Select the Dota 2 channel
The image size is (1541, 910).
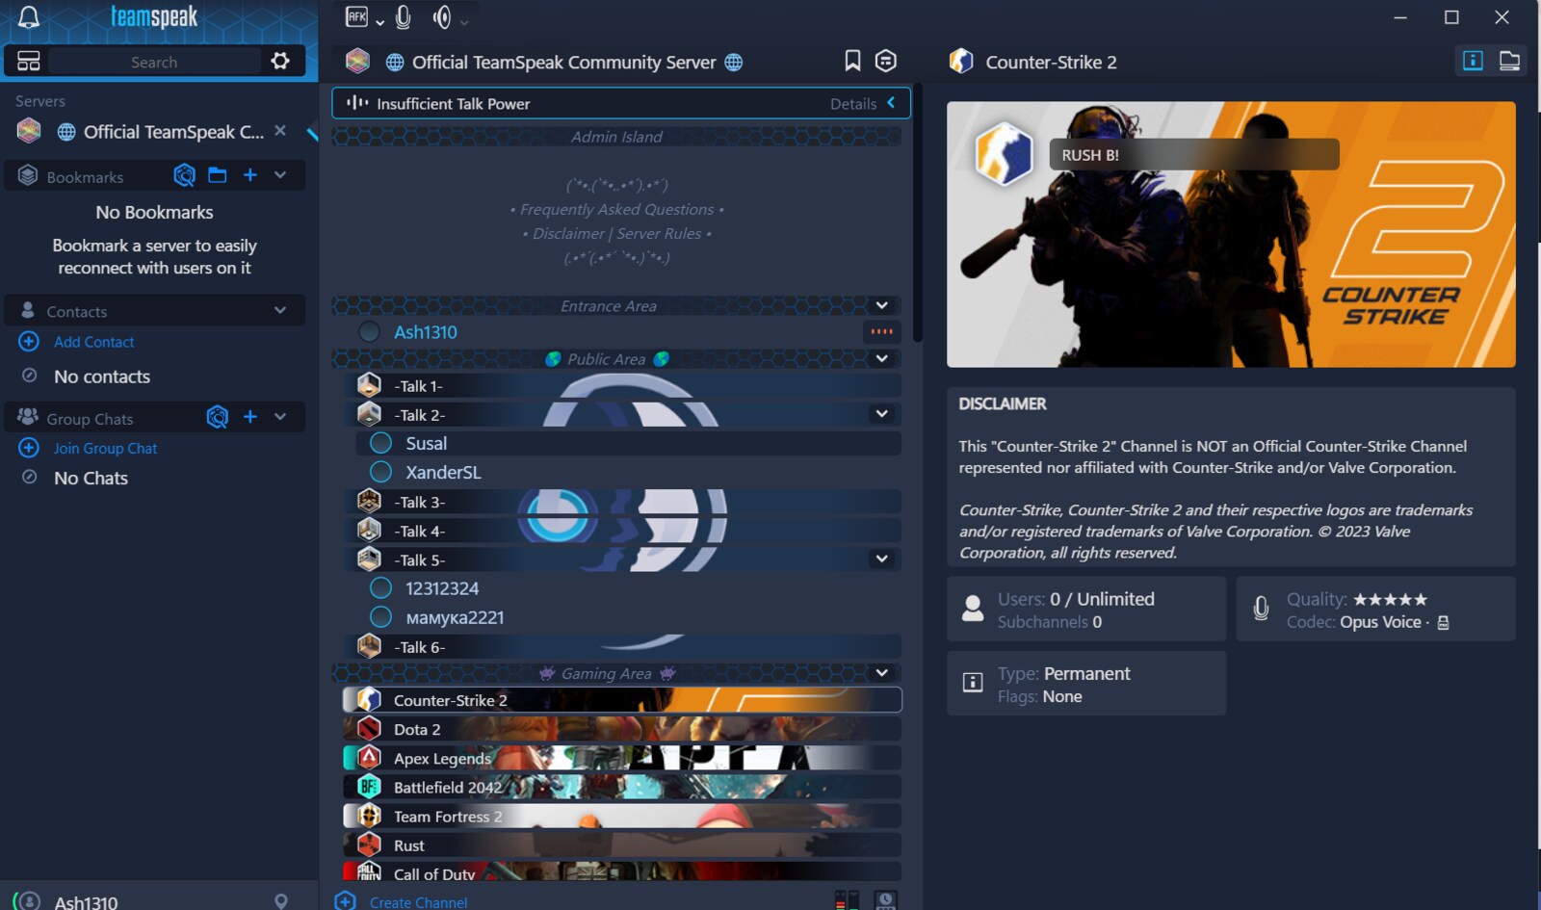417,730
